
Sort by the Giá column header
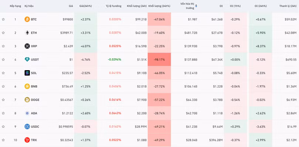pos(71,6)
